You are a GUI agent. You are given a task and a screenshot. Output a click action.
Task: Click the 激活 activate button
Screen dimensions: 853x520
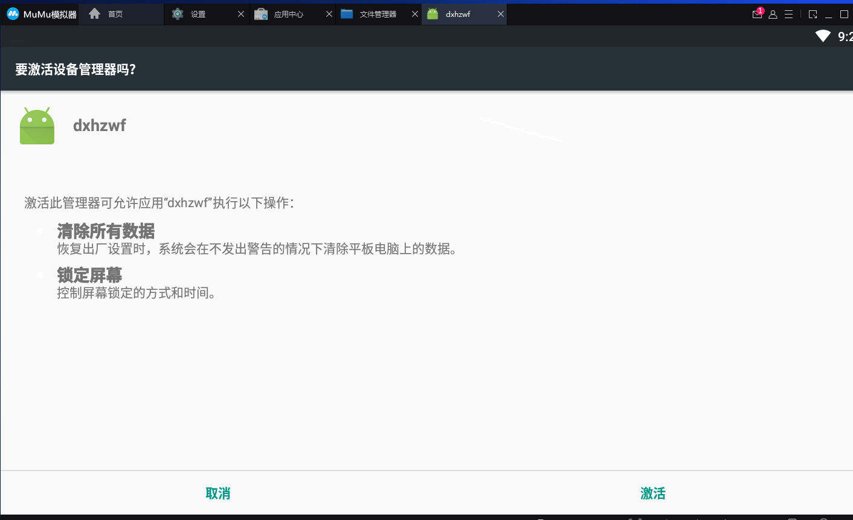(652, 493)
